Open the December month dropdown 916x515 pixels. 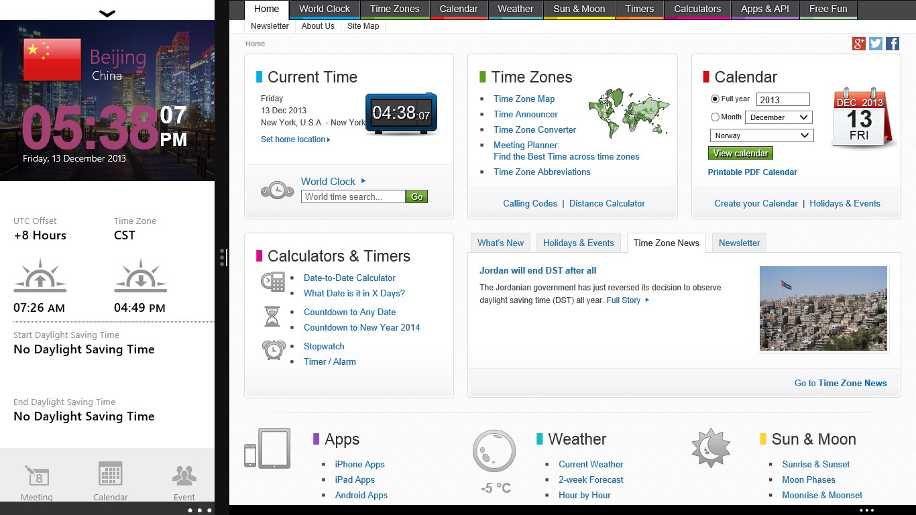point(778,117)
